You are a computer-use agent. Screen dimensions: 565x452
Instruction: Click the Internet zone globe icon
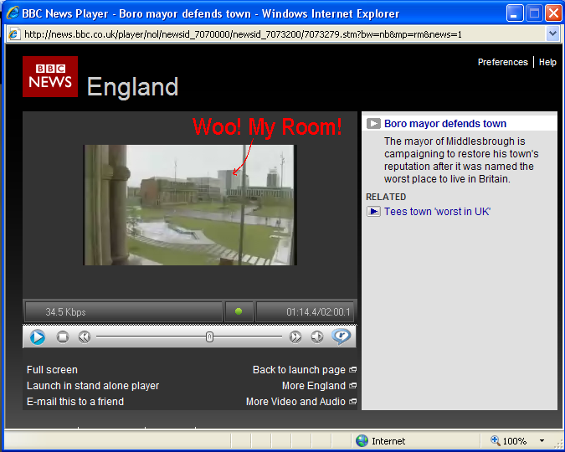(362, 441)
